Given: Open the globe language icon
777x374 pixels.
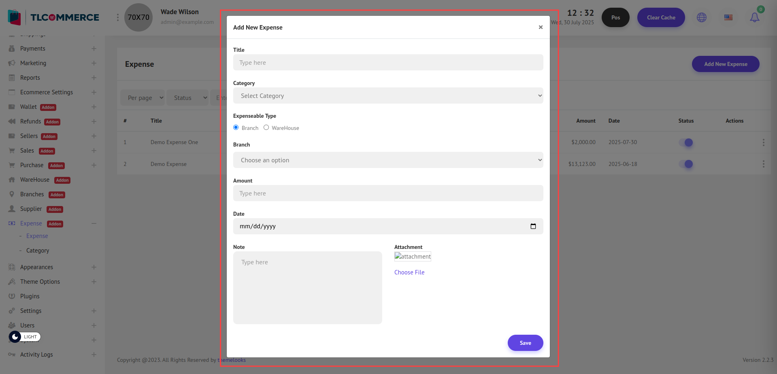Looking at the screenshot, I should 701,17.
